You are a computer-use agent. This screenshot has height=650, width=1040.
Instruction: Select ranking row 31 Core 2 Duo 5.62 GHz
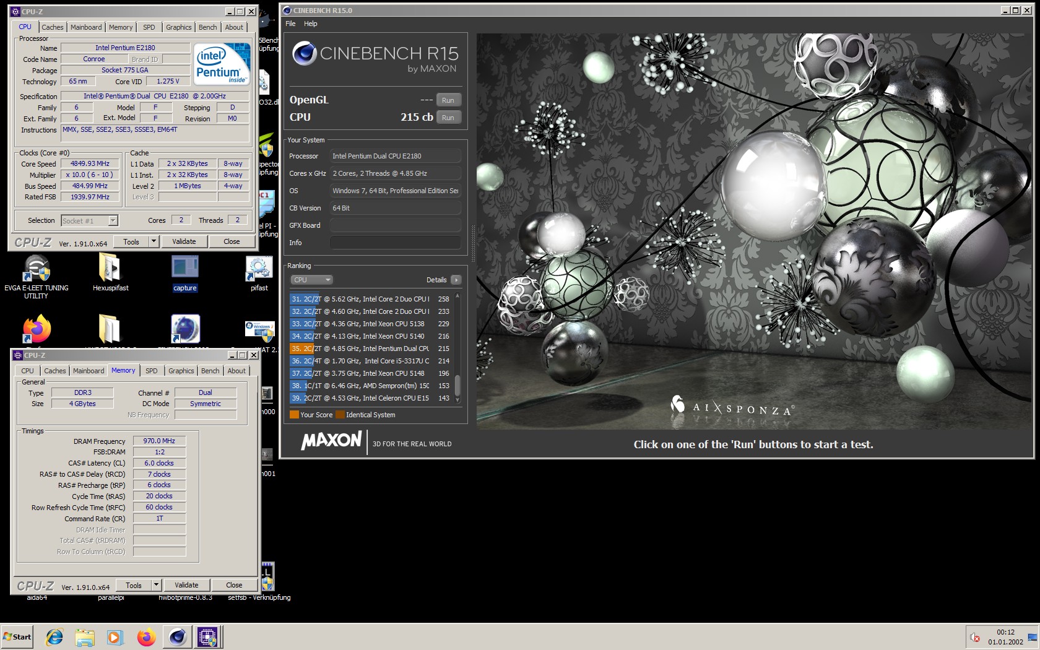pos(371,299)
